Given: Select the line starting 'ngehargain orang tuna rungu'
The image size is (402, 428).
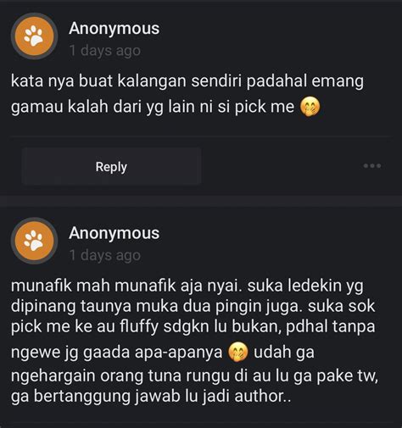Looking at the screenshot, I should (x=194, y=376).
